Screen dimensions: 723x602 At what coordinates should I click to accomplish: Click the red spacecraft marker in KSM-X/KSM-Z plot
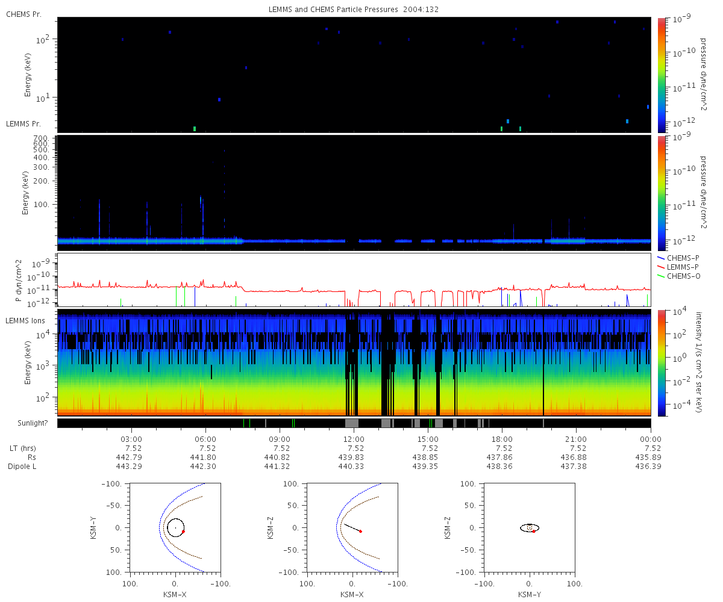point(360,531)
